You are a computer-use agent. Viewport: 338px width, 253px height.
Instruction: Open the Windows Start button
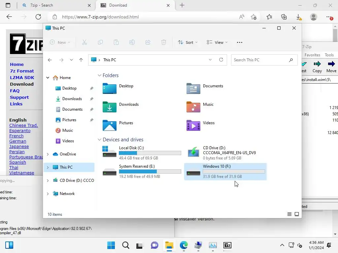click(111, 245)
